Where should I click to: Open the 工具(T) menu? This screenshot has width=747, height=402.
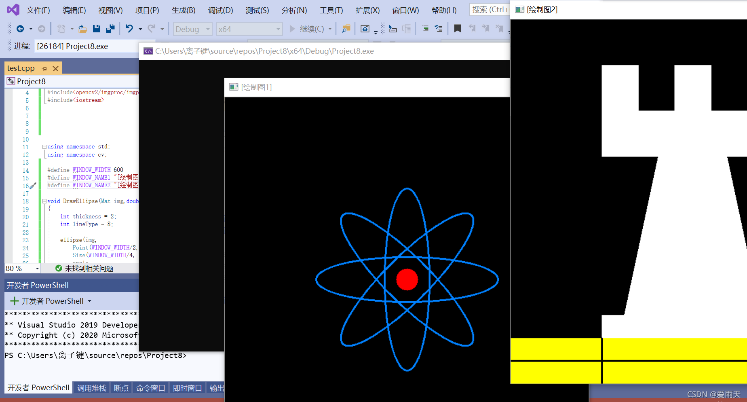coord(331,10)
